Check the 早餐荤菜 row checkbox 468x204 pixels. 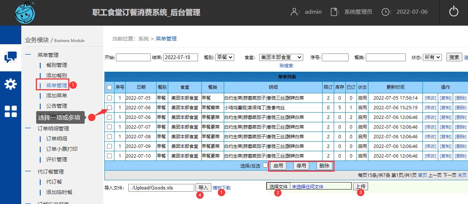click(109, 108)
